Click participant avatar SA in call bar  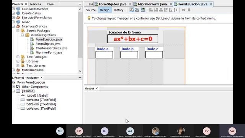232,131
